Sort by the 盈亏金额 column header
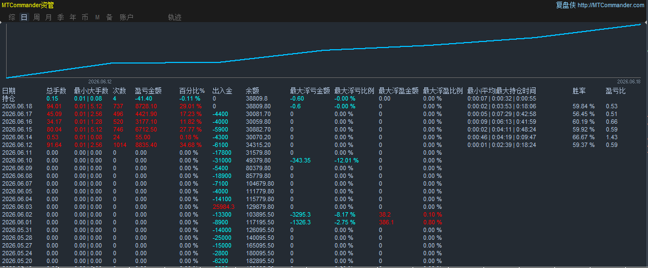Screen dimensions: 648x268 click(x=148, y=91)
